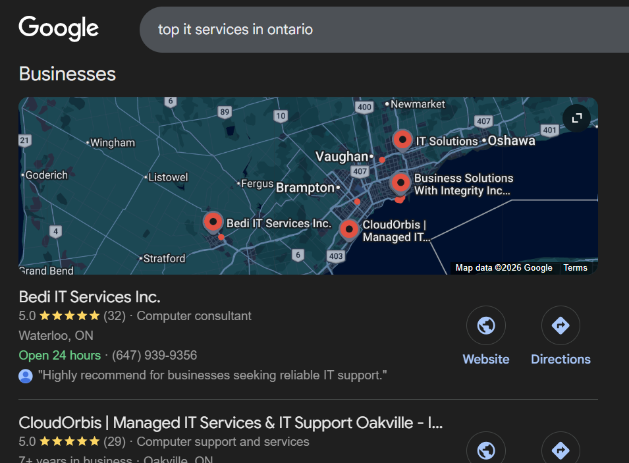Open Bedi IT Services website globe icon

pos(486,325)
